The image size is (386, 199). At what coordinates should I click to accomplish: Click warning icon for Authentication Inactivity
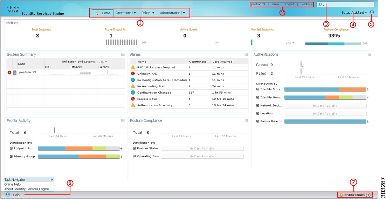click(x=133, y=105)
